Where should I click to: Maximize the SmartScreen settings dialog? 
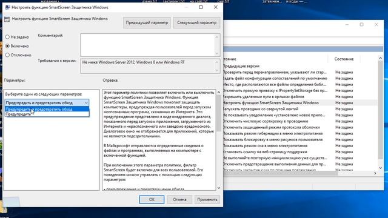click(x=201, y=7)
